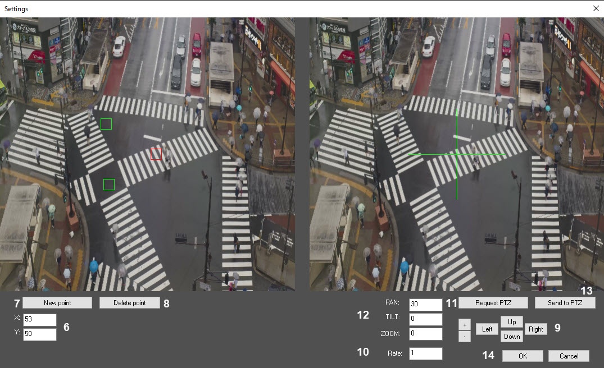Screen dimensions: 604x368
Task: Click into the Rate input field
Action: tap(426, 353)
